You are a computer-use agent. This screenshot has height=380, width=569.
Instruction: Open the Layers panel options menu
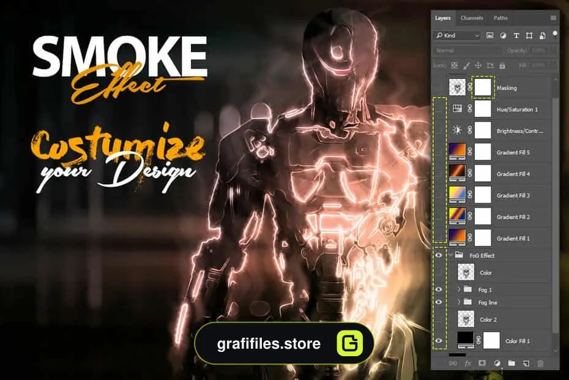pos(553,18)
